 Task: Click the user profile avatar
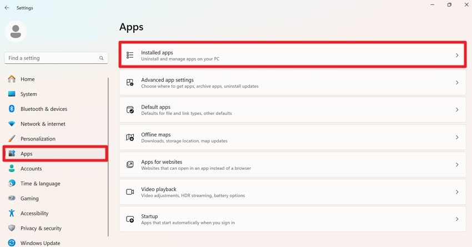click(16, 32)
